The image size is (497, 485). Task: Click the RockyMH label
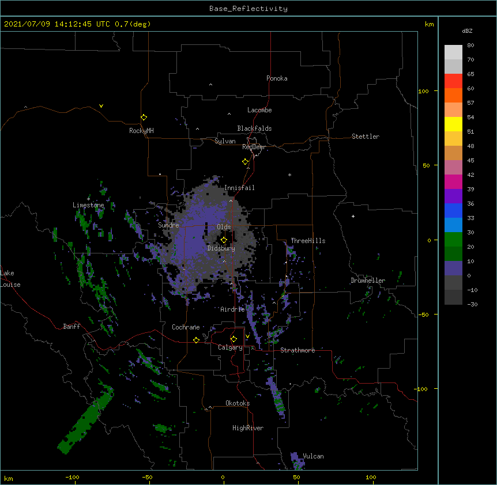[x=141, y=131]
